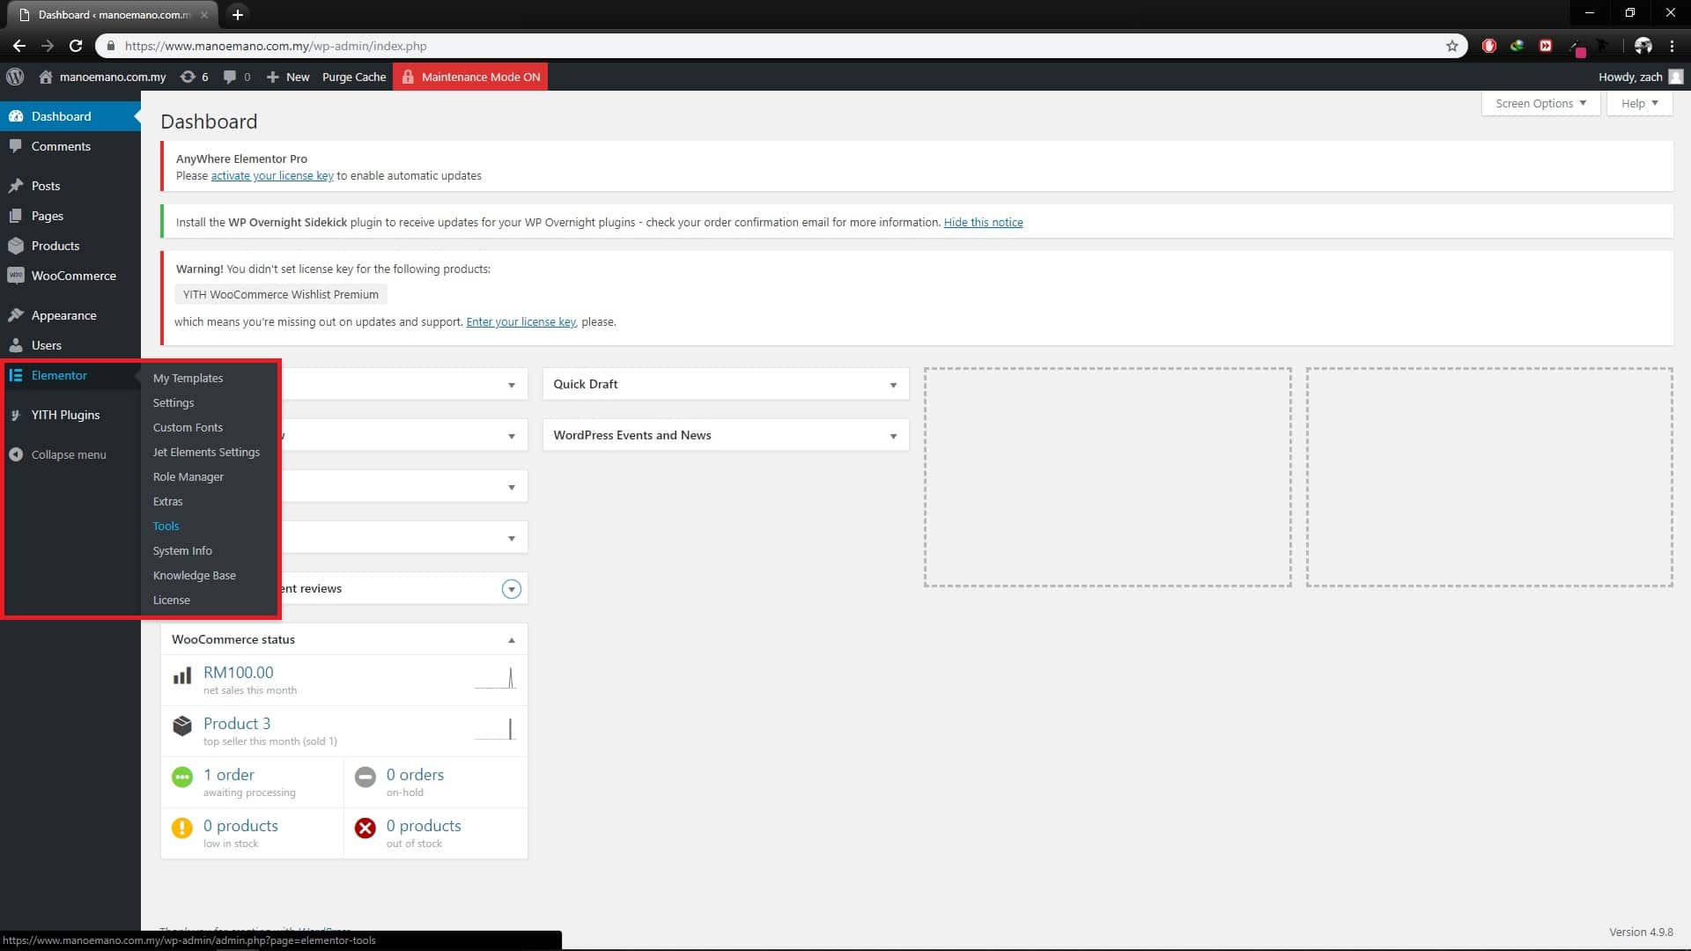Open Extras in Elementor submenu
1691x951 pixels.
pos(167,501)
